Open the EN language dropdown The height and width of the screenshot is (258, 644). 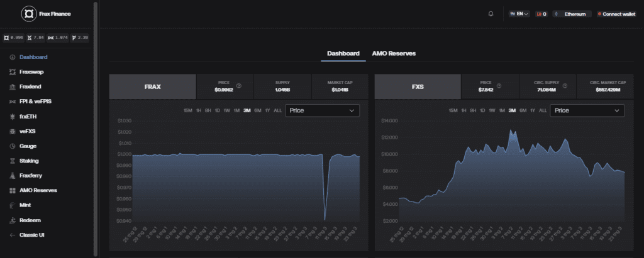(519, 14)
